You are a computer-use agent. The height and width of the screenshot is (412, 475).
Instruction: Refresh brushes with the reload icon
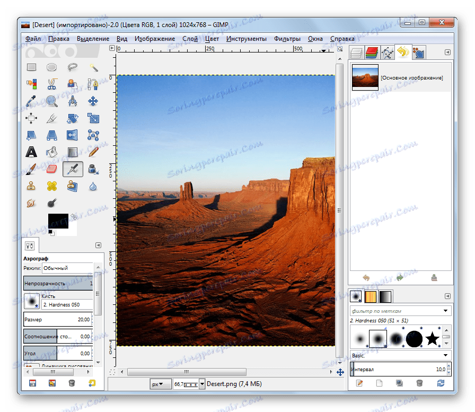441,383
